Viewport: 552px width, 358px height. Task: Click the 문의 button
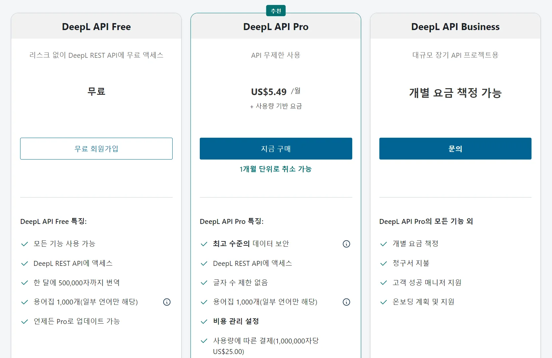[x=455, y=149]
